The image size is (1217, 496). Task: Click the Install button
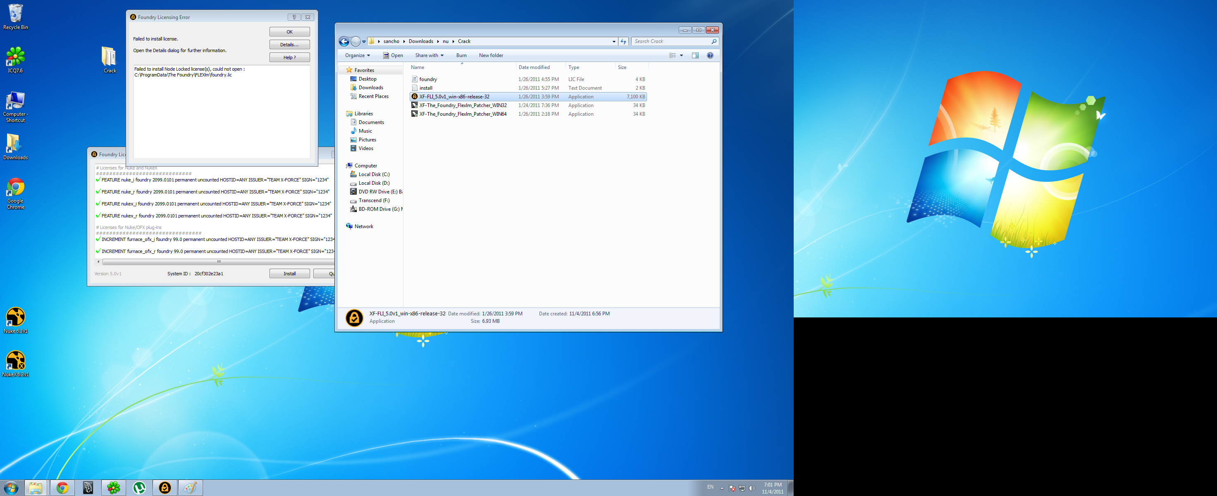(x=289, y=274)
